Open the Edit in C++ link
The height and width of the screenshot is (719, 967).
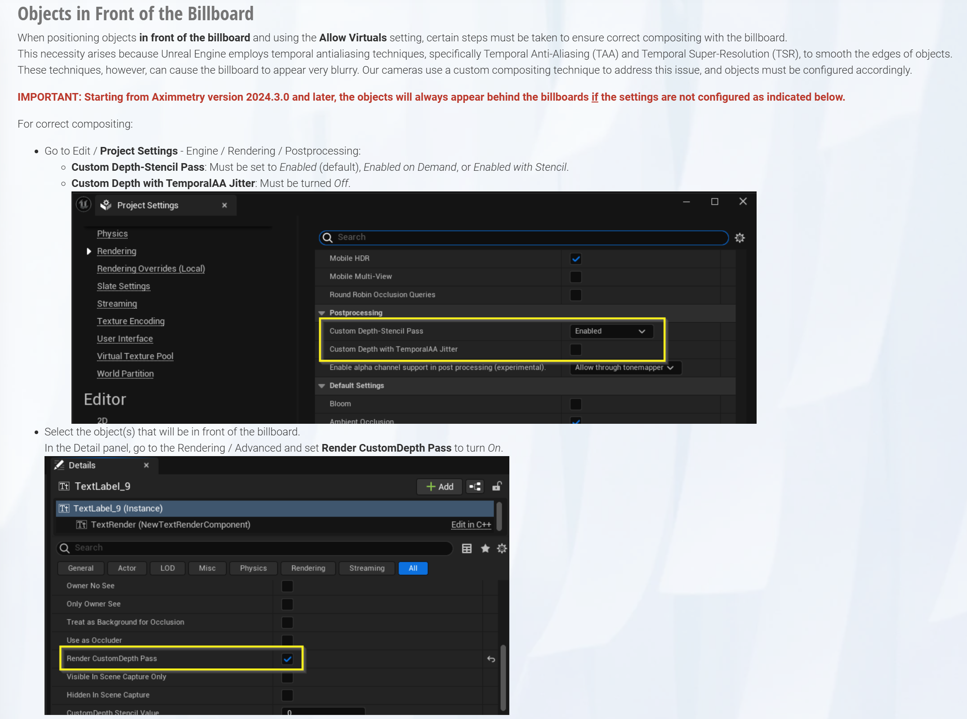[471, 525]
